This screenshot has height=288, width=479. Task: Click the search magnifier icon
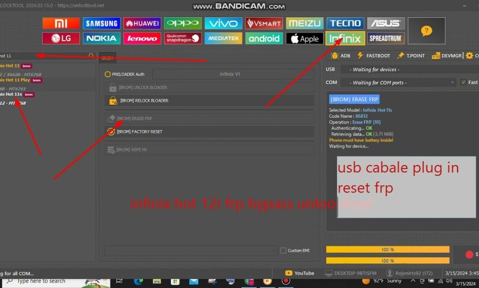92,56
